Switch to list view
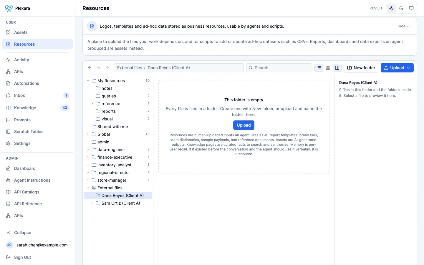Screen dimensions: 424x265 pyautogui.click(x=319, y=68)
